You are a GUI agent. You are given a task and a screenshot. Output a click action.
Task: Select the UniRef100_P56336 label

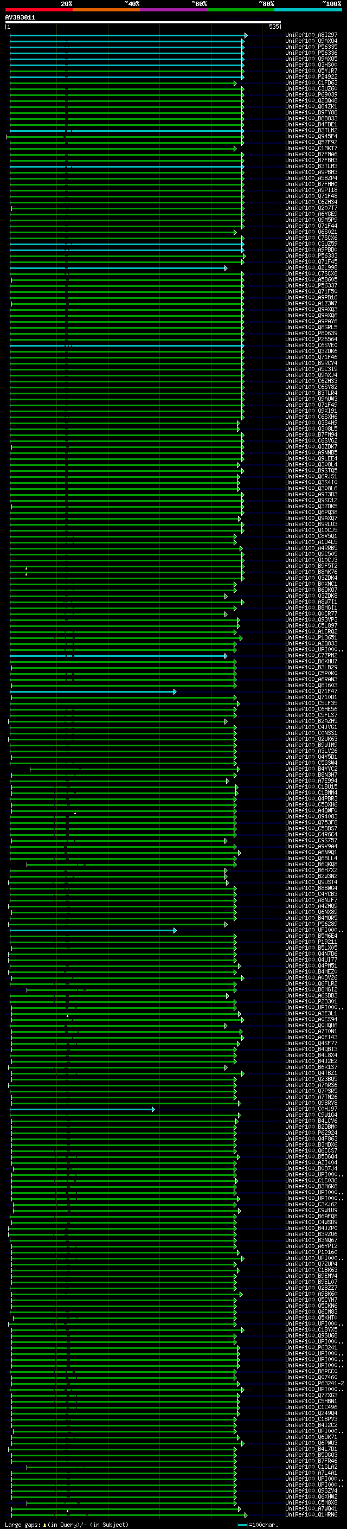click(x=311, y=53)
